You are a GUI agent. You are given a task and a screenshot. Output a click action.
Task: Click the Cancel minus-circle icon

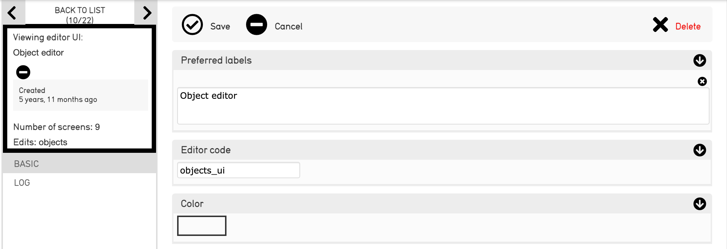click(256, 25)
